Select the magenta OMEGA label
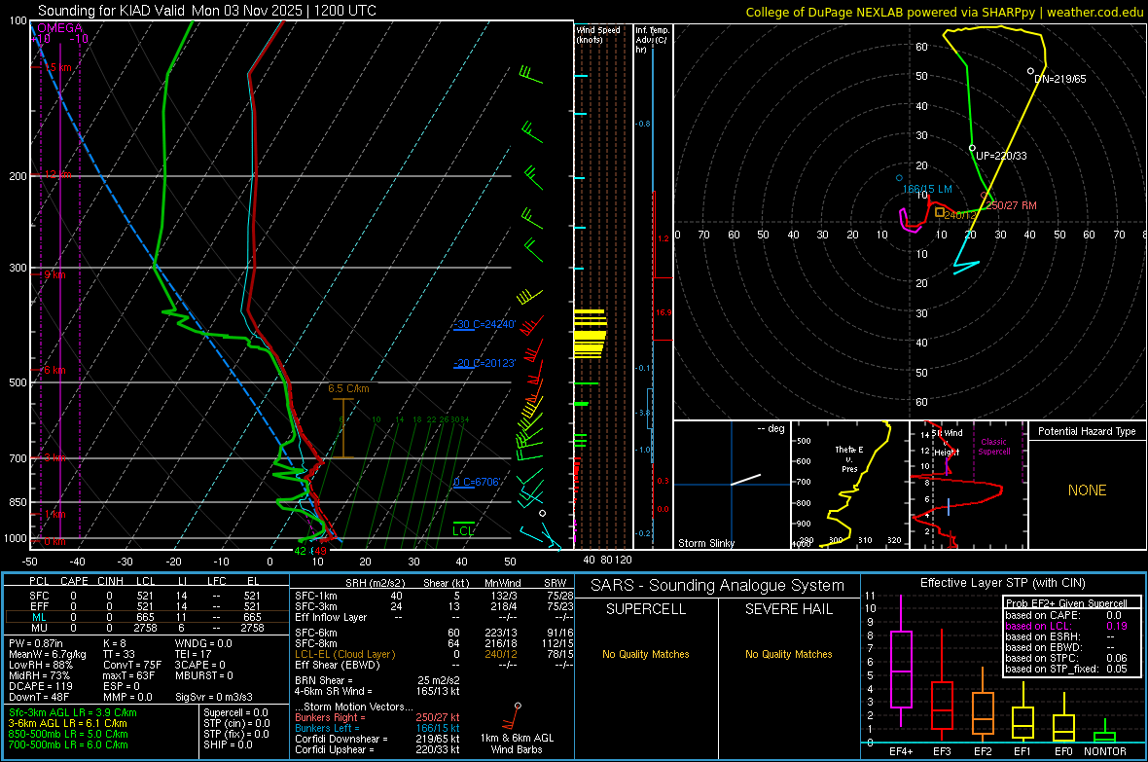The image size is (1148, 762). [x=60, y=28]
